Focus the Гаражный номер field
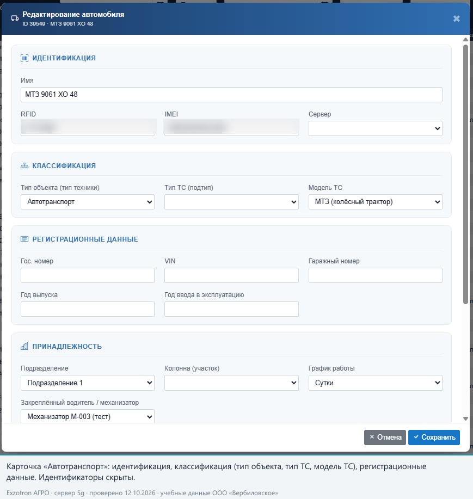 point(375,275)
